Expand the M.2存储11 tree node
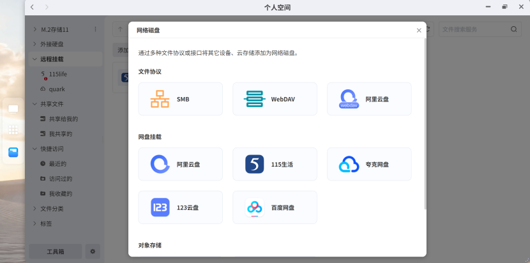Image resolution: width=530 pixels, height=263 pixels. click(x=35, y=29)
